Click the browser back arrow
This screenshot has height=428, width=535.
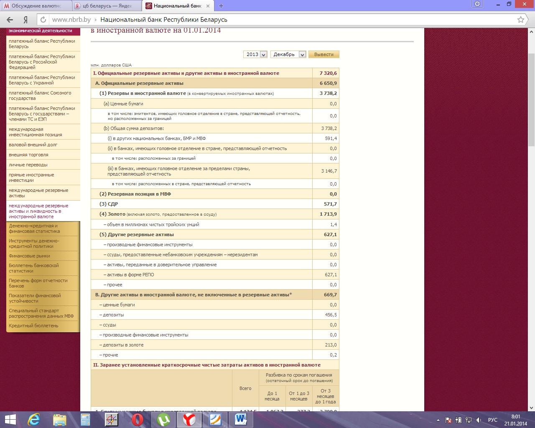[10, 20]
